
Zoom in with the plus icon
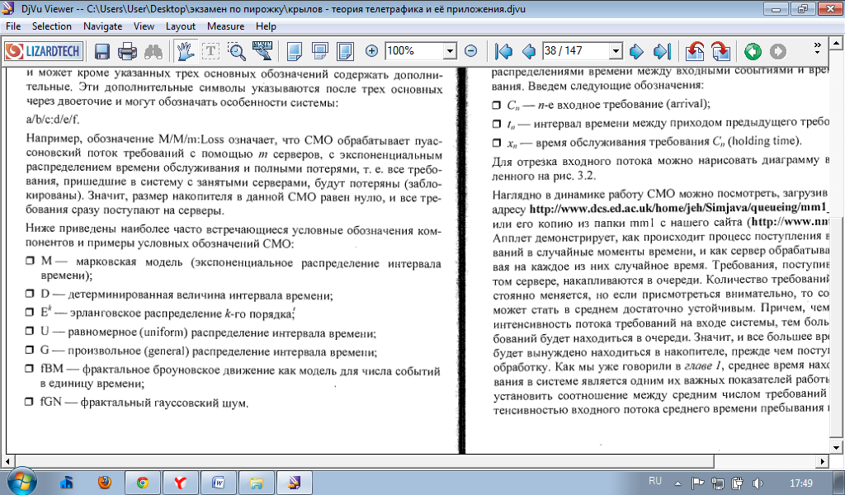pyautogui.click(x=371, y=51)
